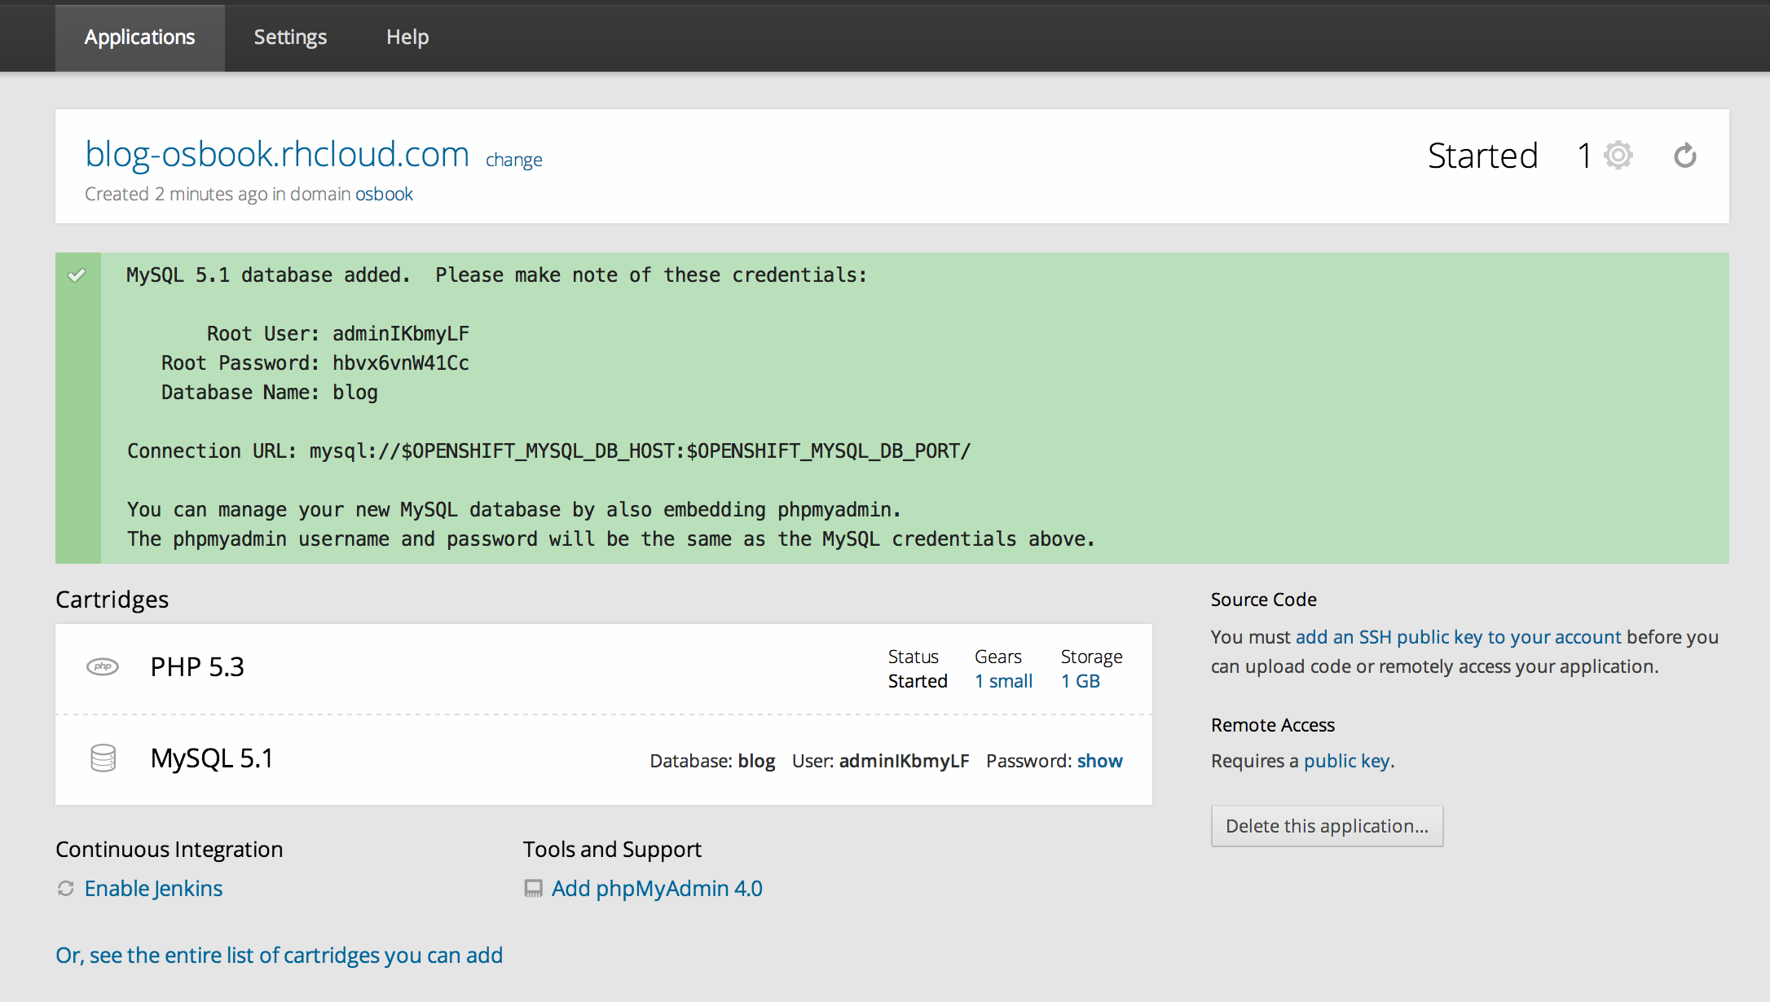Open the osbook domain link
Screen dimensions: 1770x1002
click(x=384, y=194)
